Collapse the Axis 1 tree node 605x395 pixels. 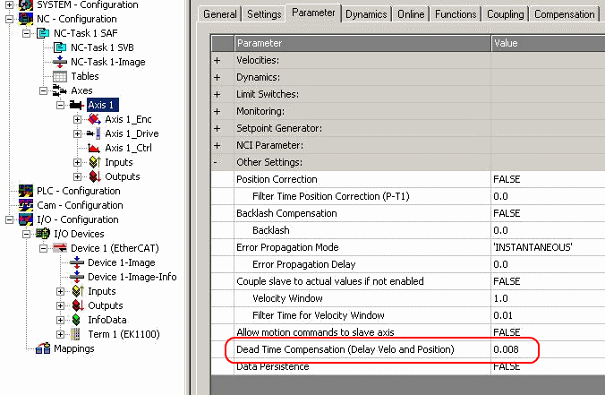click(x=60, y=105)
